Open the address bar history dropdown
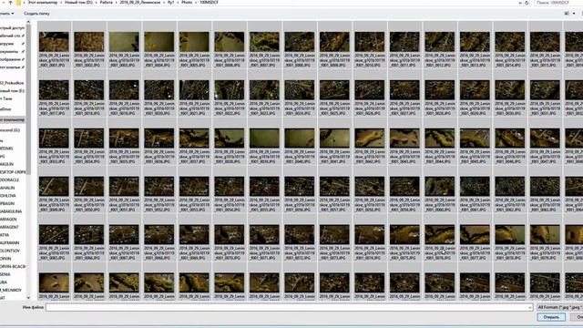This screenshot has width=583, height=328. pos(520,3)
